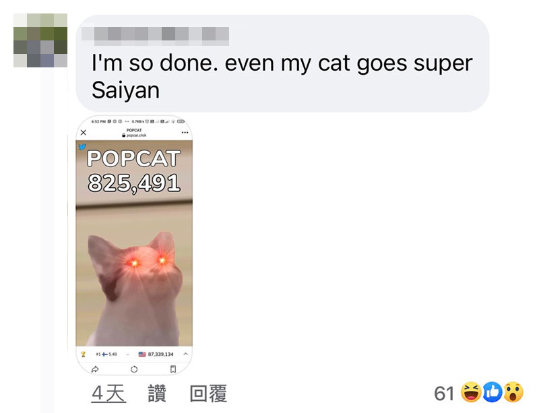Click the X close icon in phone browser

click(84, 133)
